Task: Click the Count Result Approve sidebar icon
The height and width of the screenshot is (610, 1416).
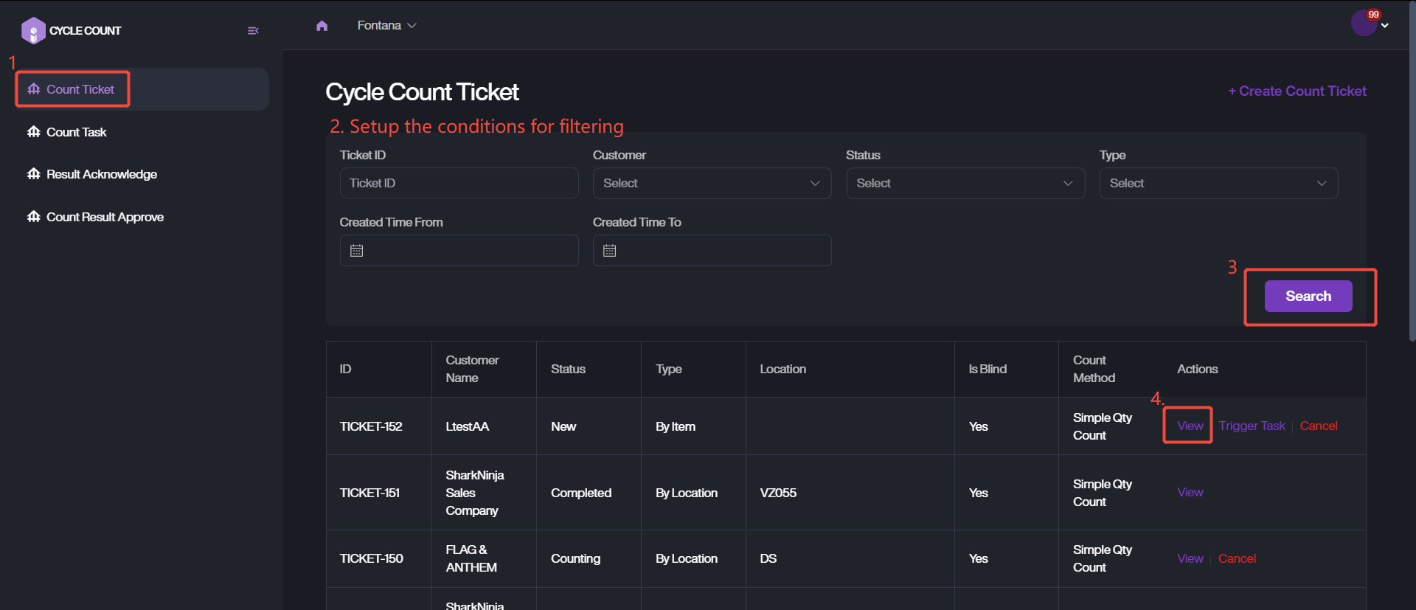Action: coord(34,217)
